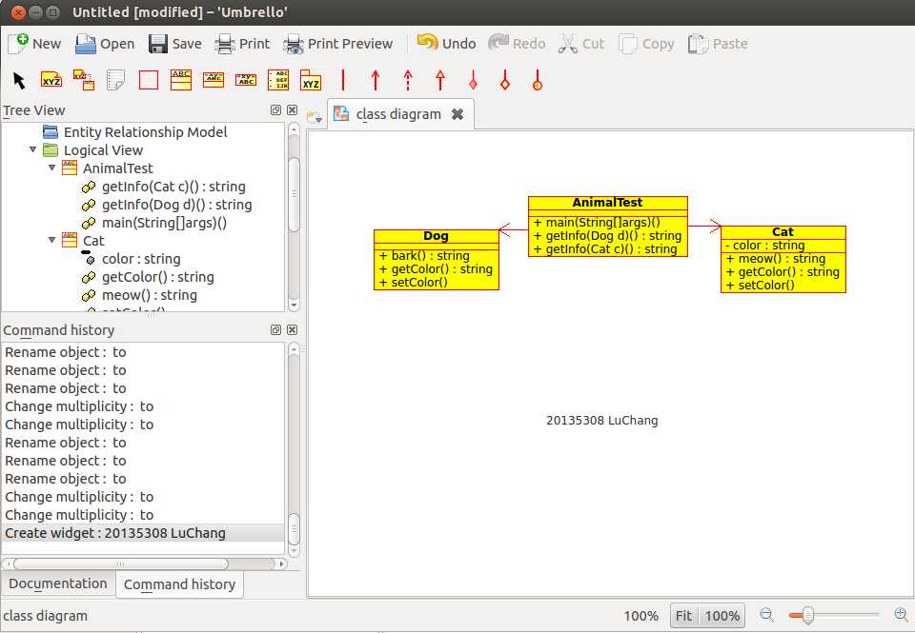
Task: Open Print Preview
Action: [337, 44]
